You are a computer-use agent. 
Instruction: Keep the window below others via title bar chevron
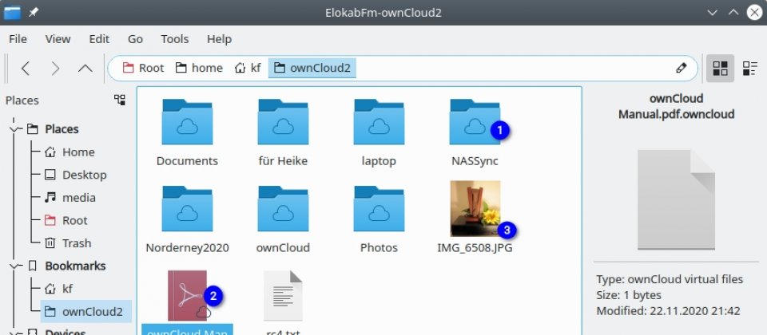click(x=712, y=13)
